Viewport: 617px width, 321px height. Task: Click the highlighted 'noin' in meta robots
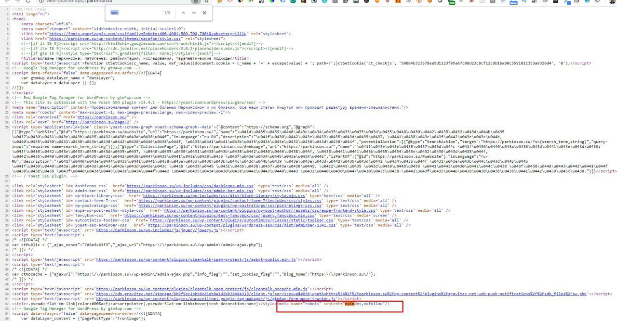[349, 304]
